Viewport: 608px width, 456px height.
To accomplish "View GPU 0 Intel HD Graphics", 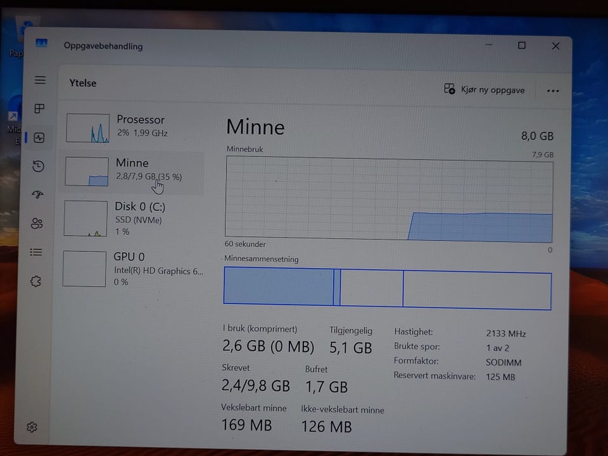I will click(132, 269).
